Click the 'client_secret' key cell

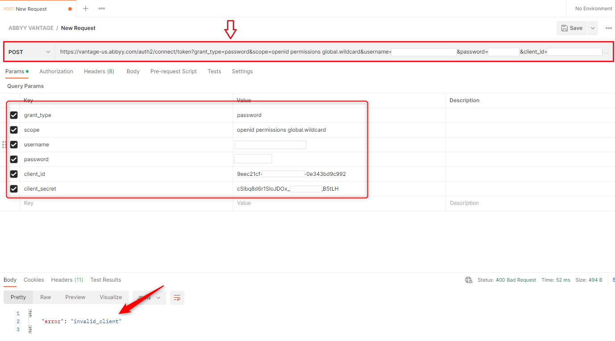126,189
